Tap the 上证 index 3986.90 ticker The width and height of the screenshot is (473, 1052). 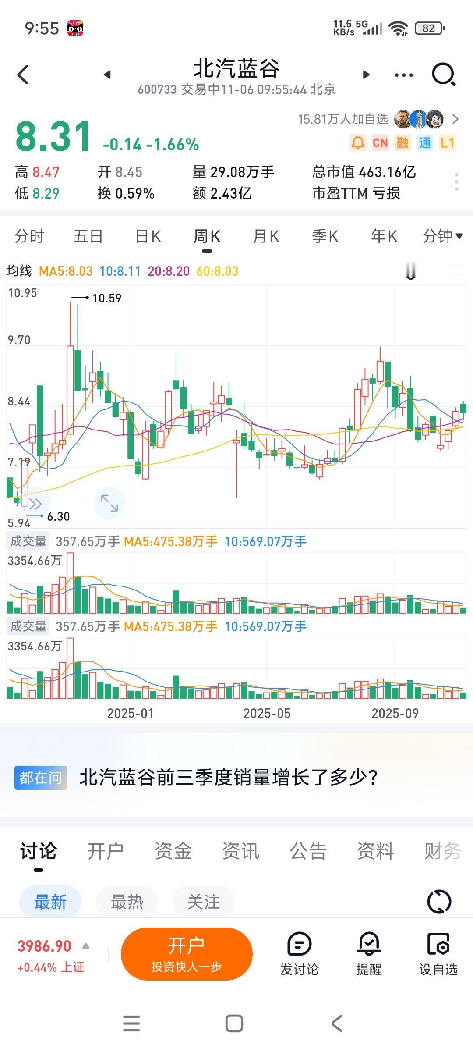tap(50, 956)
